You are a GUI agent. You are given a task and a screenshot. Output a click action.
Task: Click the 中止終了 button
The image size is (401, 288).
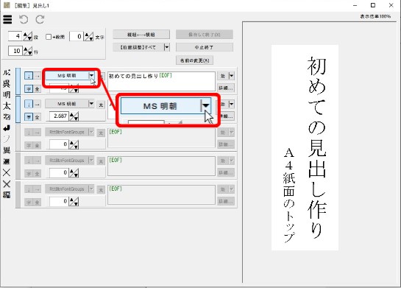coord(204,47)
